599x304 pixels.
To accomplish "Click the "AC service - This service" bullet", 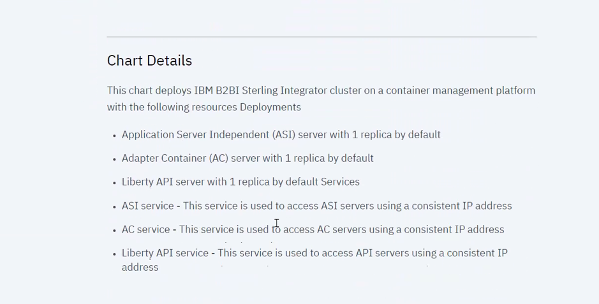I will click(x=313, y=229).
